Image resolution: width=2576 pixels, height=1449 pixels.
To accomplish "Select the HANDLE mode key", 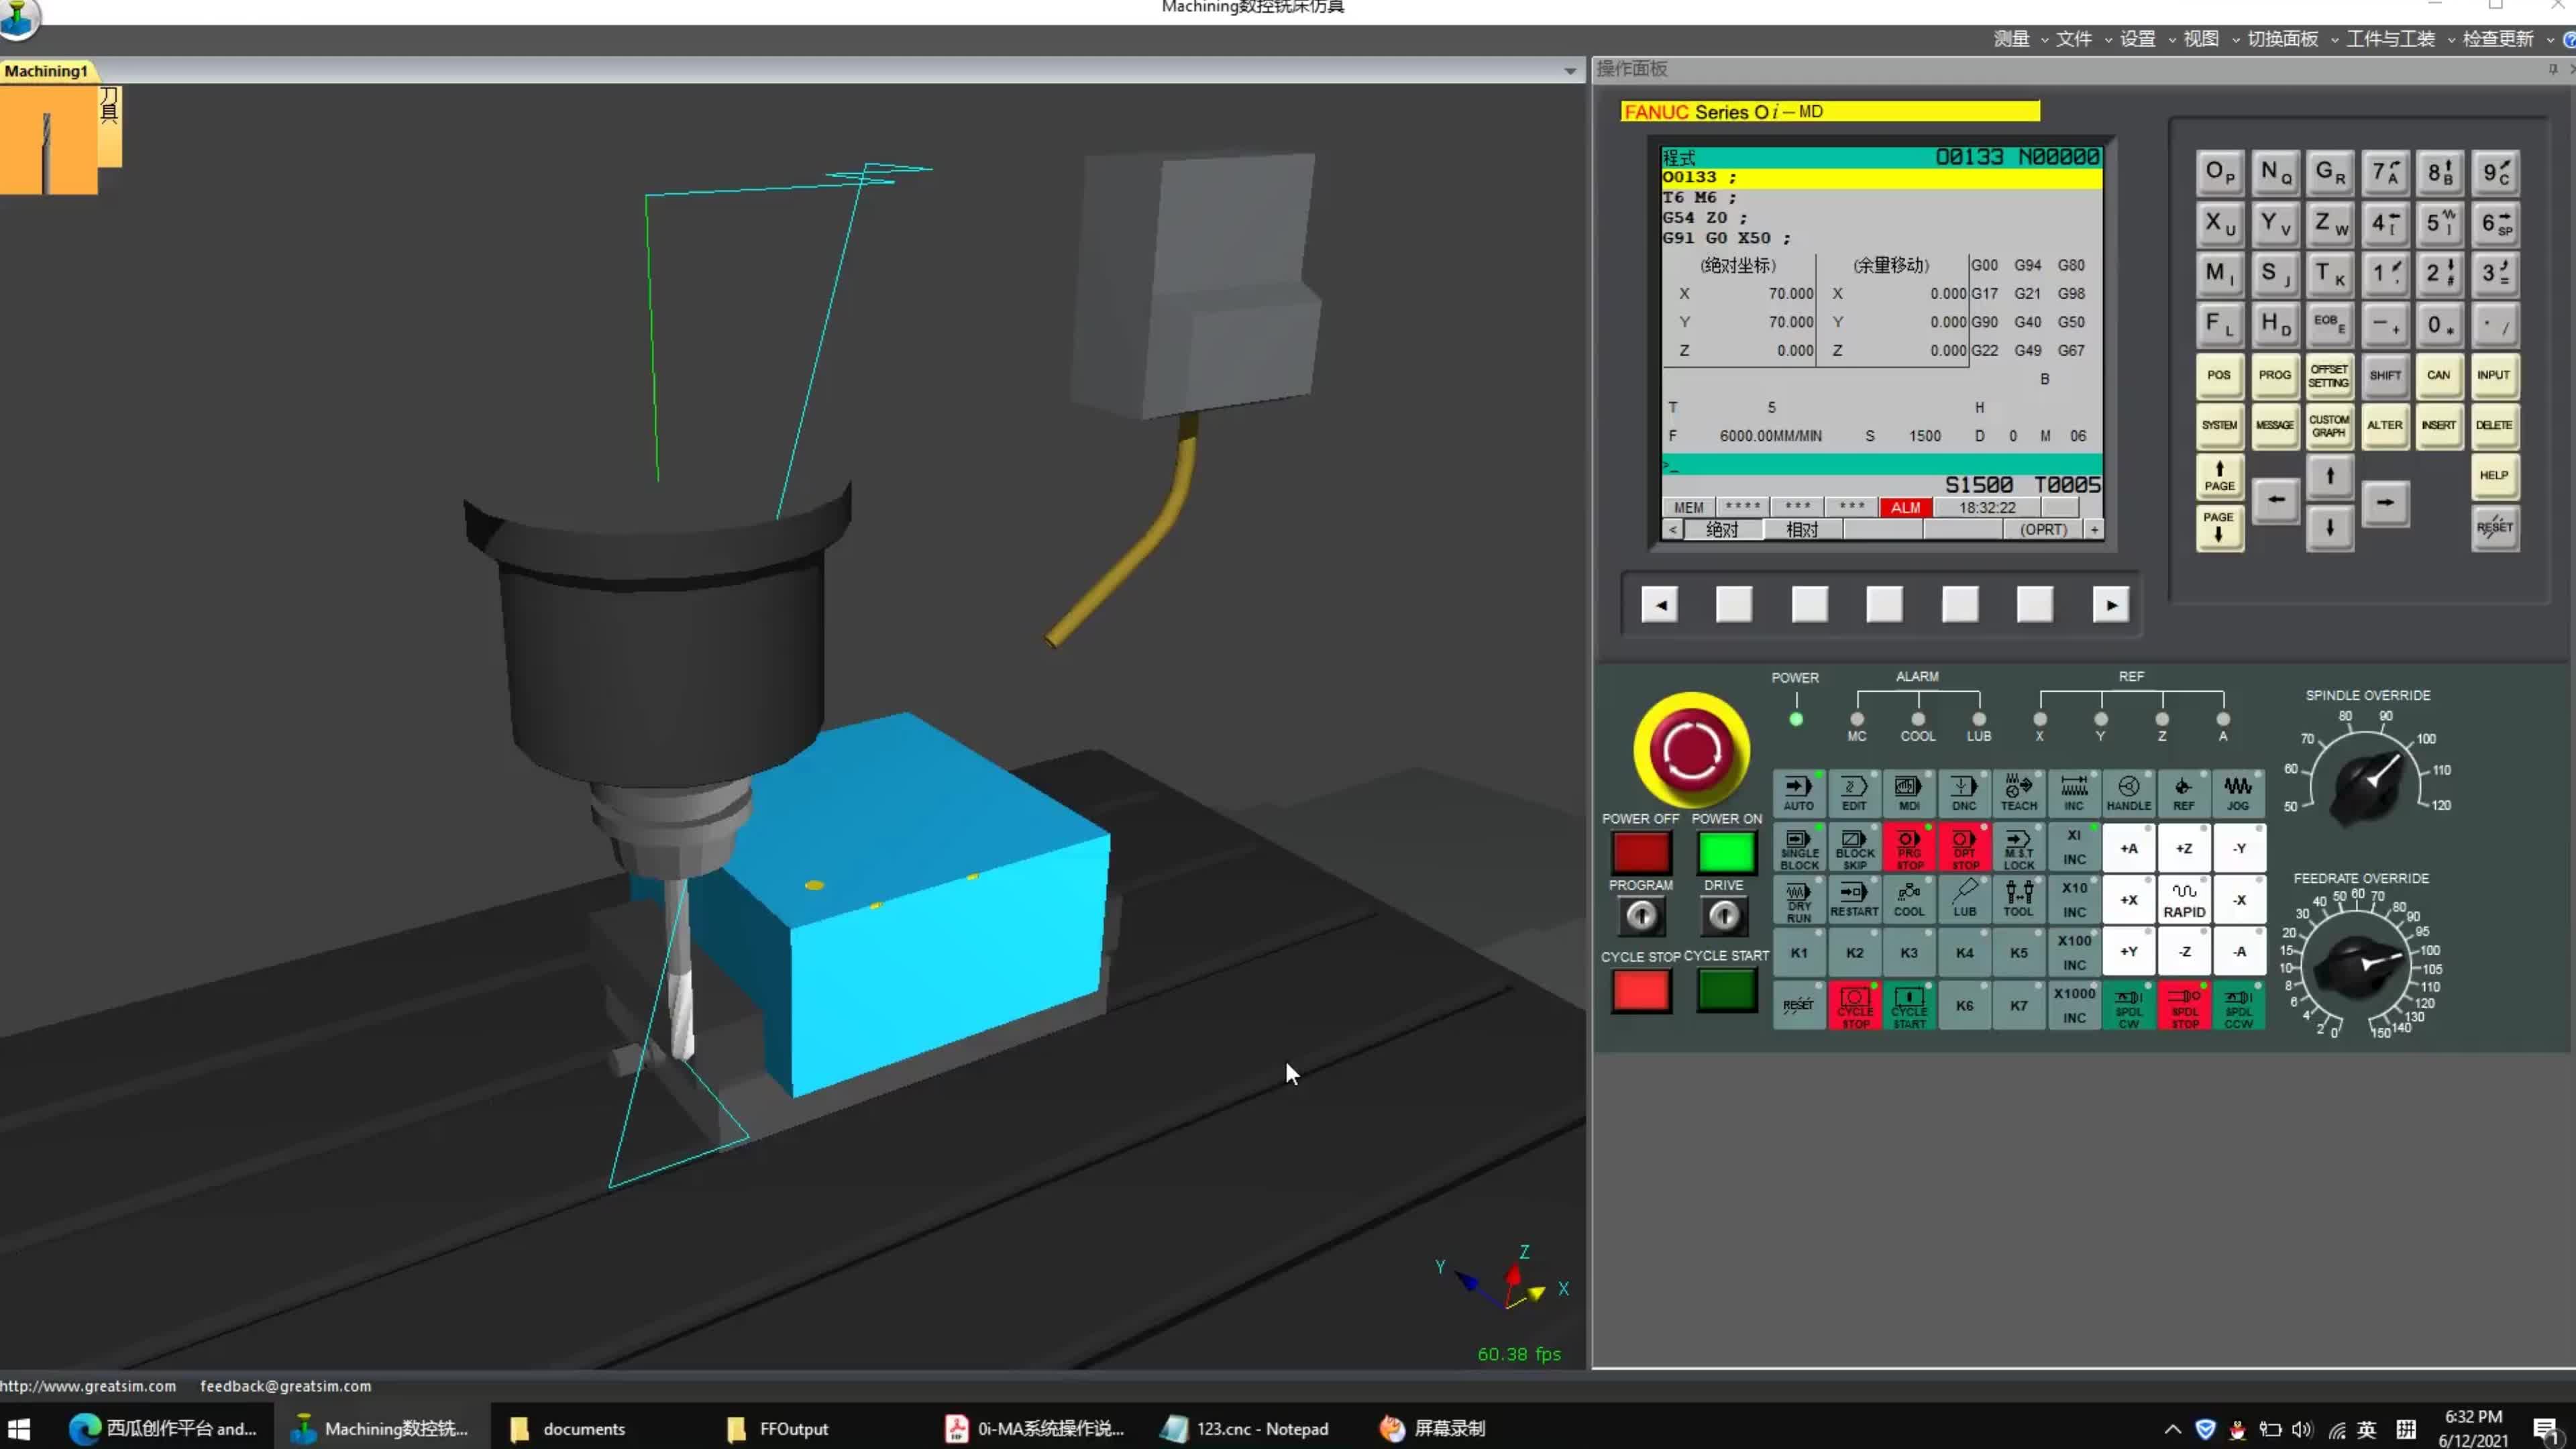I will coord(2129,793).
